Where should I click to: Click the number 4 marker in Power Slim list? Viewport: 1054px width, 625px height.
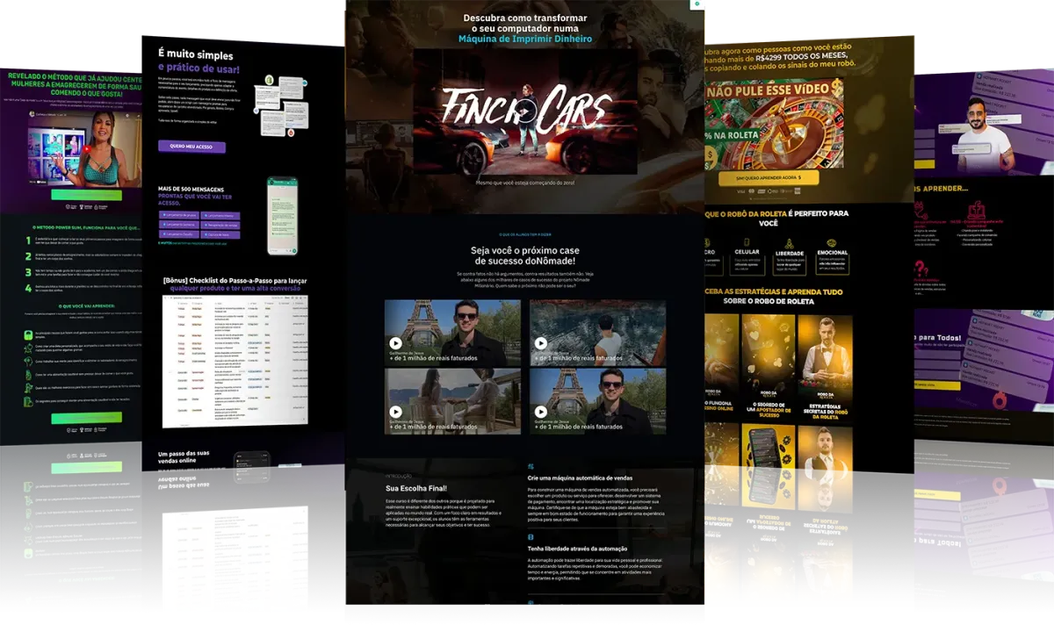(x=27, y=286)
